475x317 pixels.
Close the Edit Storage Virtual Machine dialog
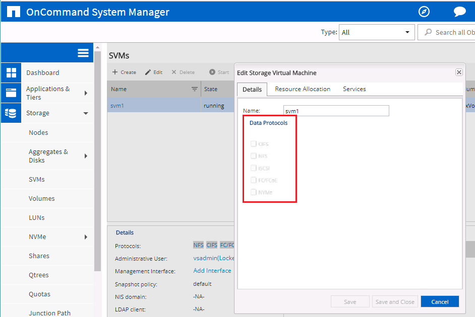[x=459, y=72]
